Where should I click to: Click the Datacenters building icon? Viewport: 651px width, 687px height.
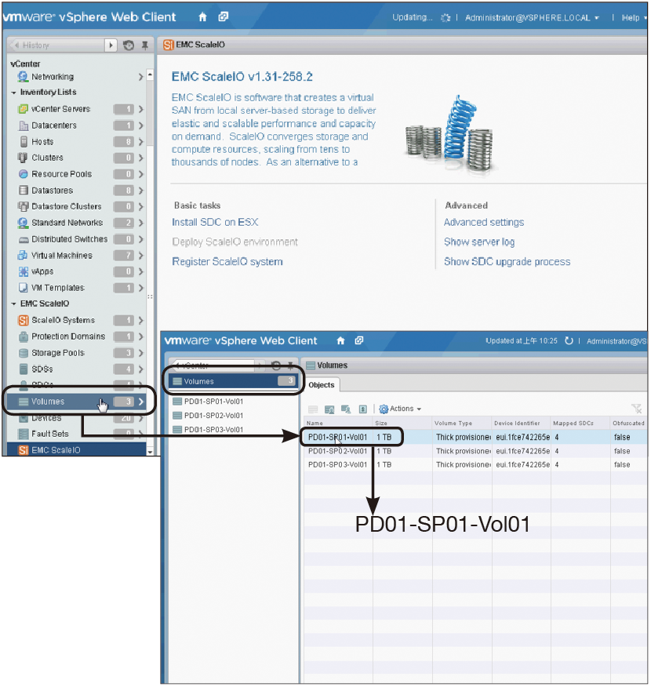pos(24,125)
